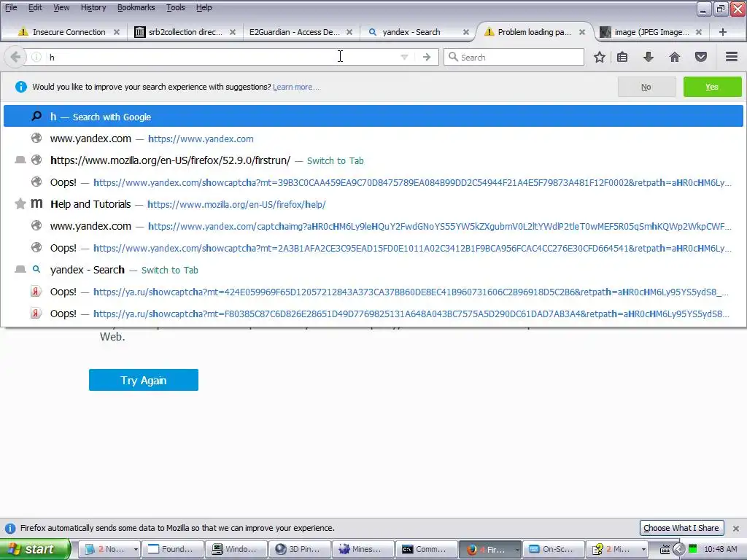Screen dimensions: 747x560
Task: Click the Pocket icon in toolbar
Action: coord(701,57)
